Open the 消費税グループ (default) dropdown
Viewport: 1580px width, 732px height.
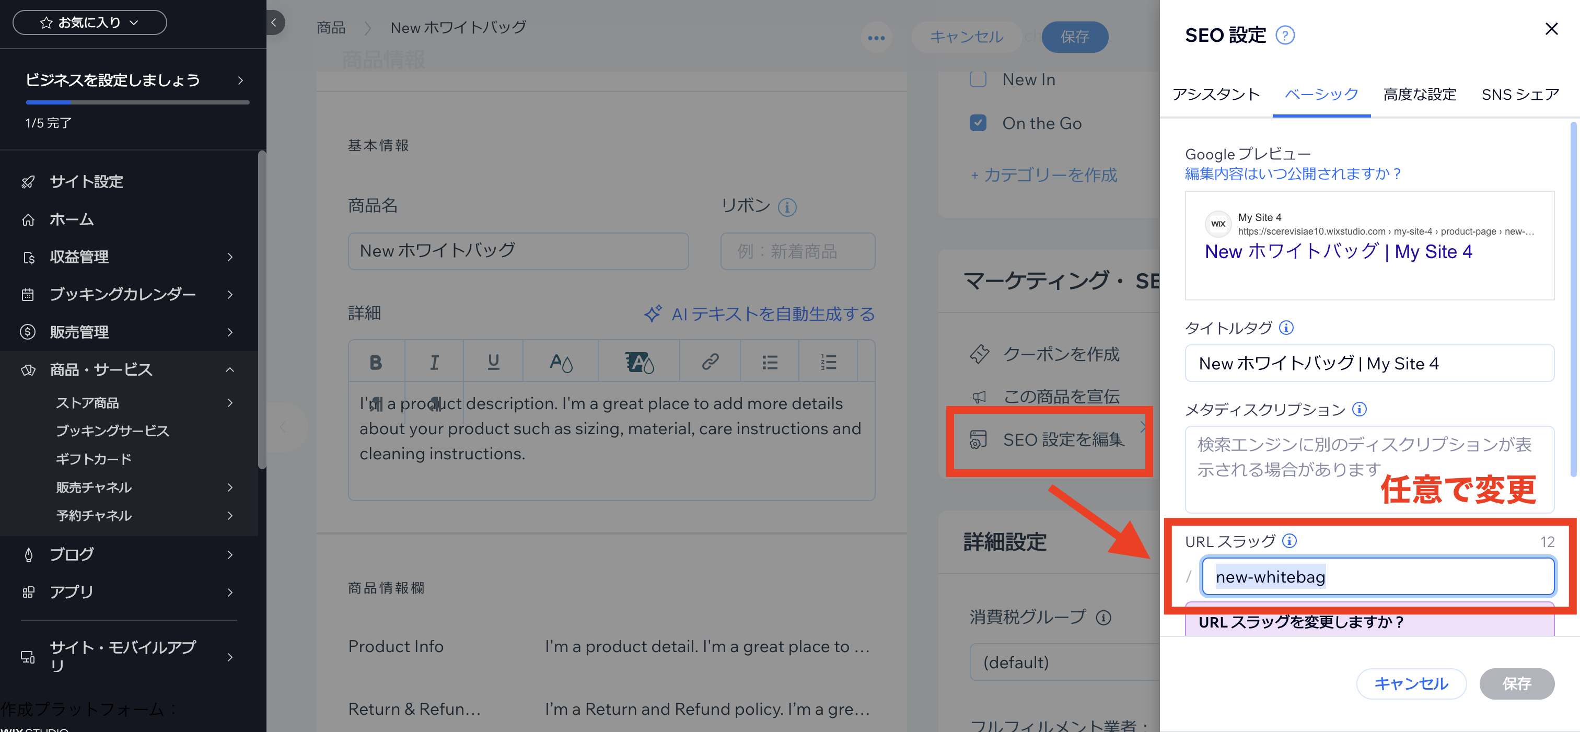(x=1064, y=662)
